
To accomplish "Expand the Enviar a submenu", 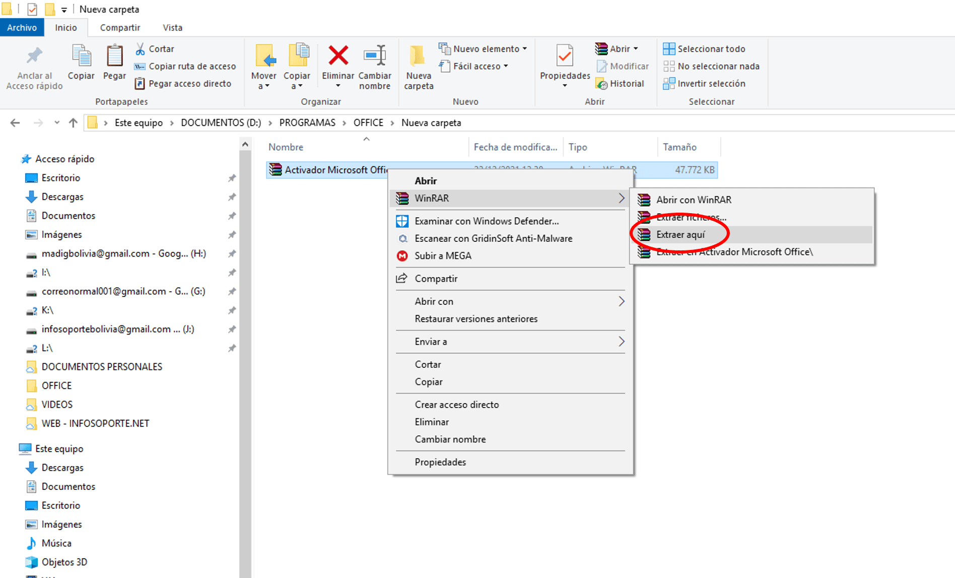I will (511, 342).
